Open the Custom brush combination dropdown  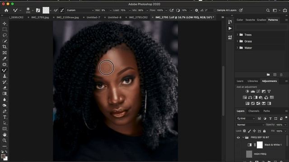80,10
